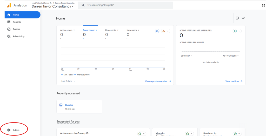266x136 pixels.
Task: Click the Google Analytics logo icon
Action: 9,5
